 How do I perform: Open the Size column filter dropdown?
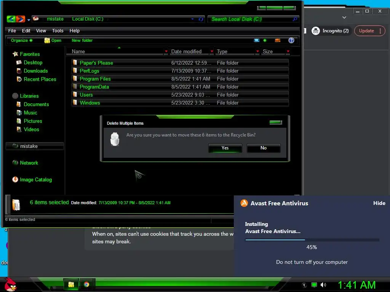point(288,51)
